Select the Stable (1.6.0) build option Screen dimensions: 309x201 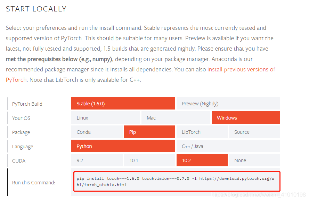tap(123, 103)
